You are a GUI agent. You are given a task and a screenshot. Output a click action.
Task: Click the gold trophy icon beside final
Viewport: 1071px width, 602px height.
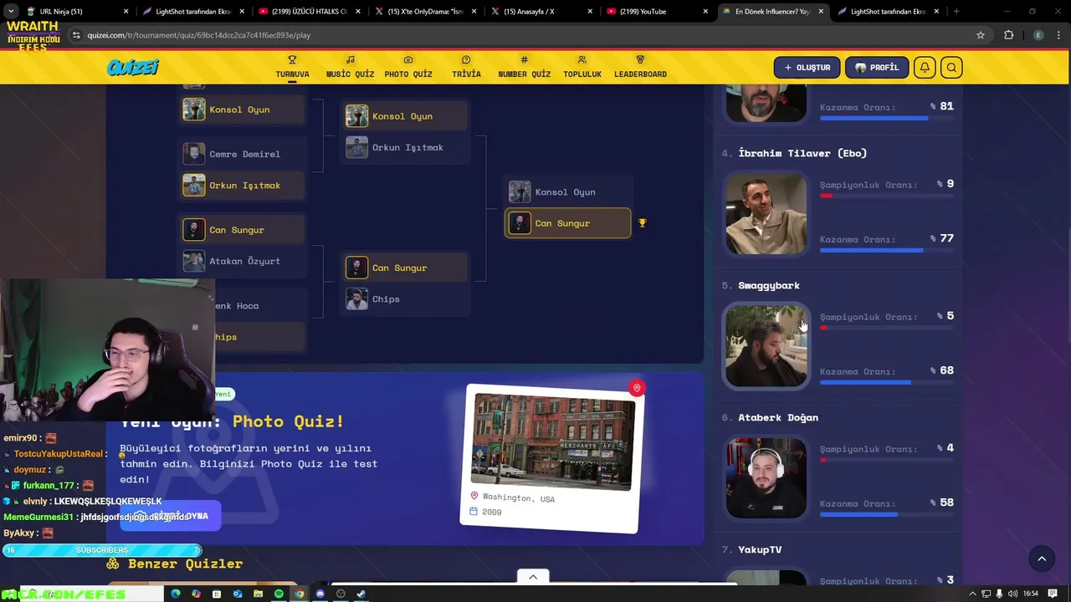coord(643,223)
